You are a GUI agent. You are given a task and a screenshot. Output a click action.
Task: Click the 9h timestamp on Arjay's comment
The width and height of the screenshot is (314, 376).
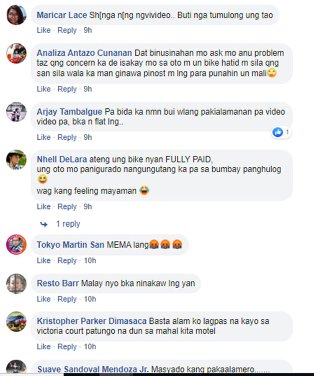(88, 138)
